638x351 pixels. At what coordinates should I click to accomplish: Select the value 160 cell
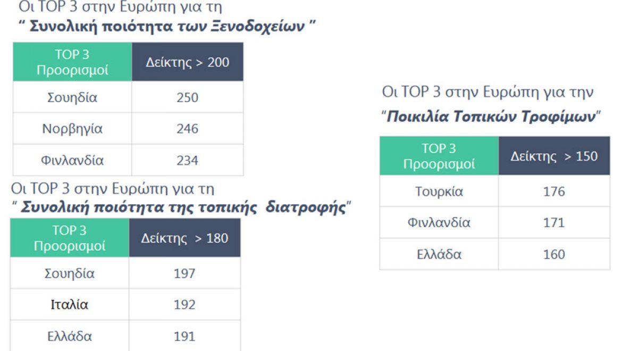pos(554,254)
